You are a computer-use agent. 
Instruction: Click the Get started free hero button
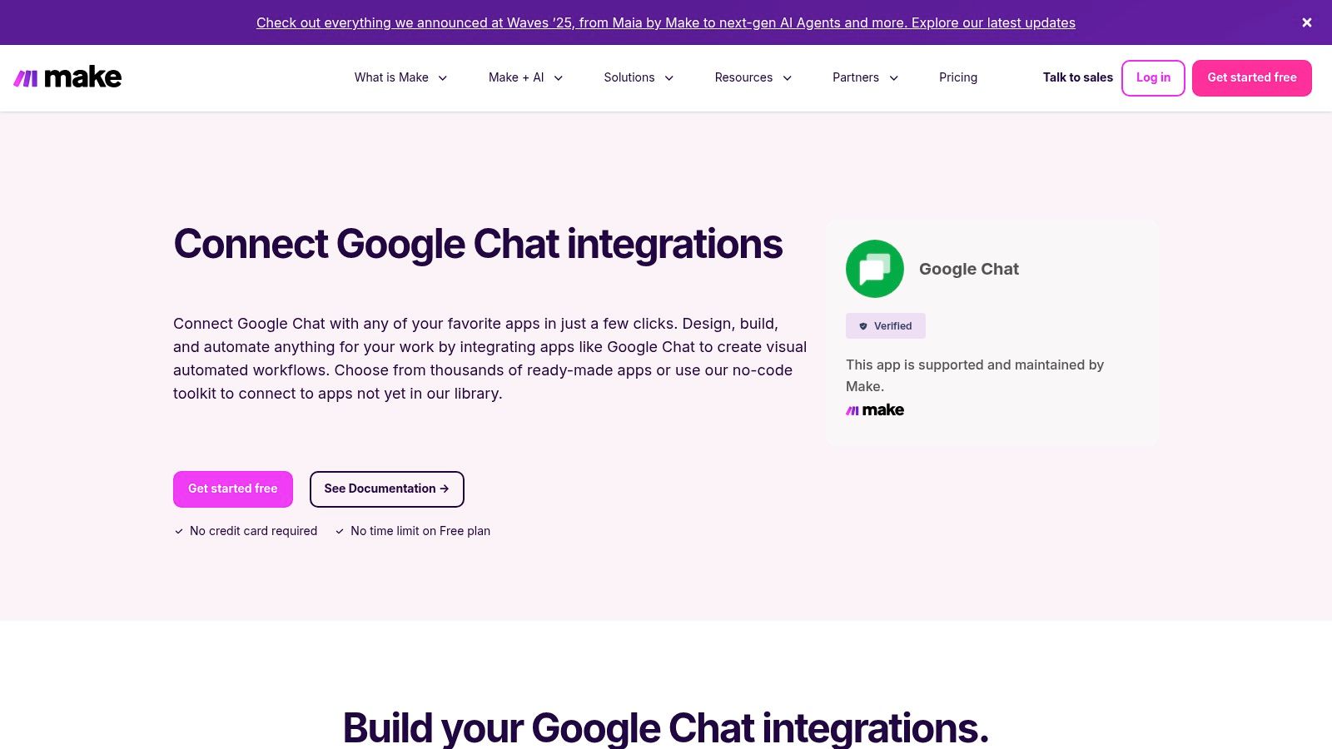click(232, 489)
